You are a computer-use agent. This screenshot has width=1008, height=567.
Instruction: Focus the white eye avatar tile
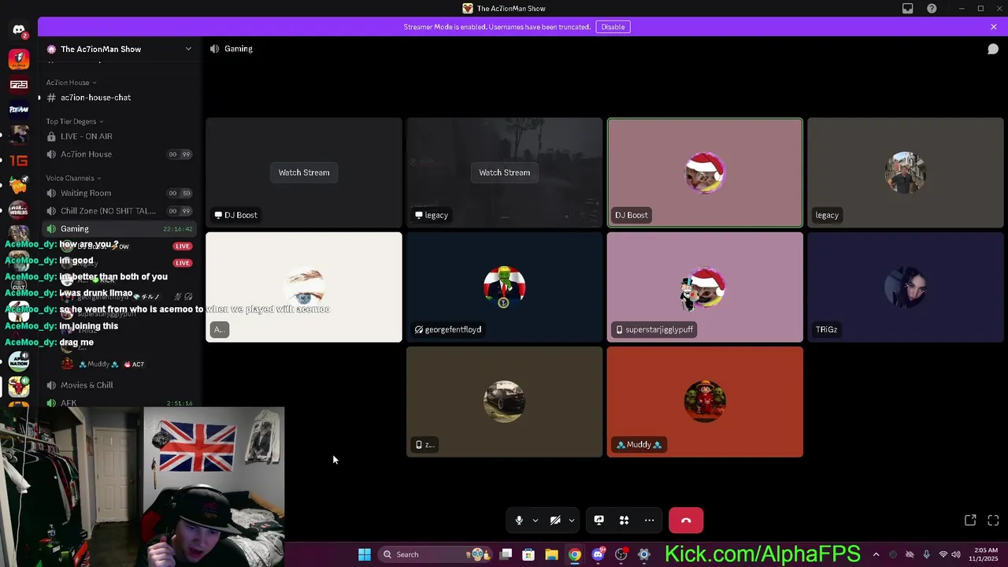coord(304,287)
